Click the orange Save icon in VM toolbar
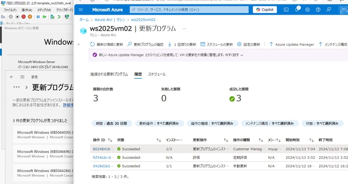Image resolution: width=348 pixels, height=184 pixels. click(30, 16)
